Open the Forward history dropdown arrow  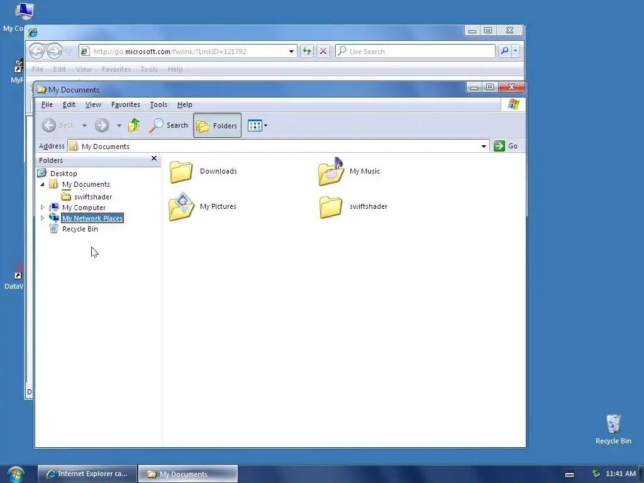pyautogui.click(x=119, y=126)
